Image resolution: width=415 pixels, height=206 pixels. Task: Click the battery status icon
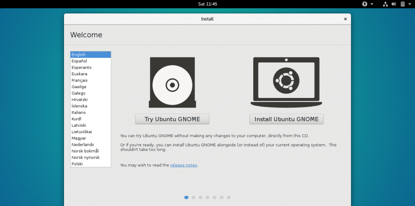tap(402, 4)
